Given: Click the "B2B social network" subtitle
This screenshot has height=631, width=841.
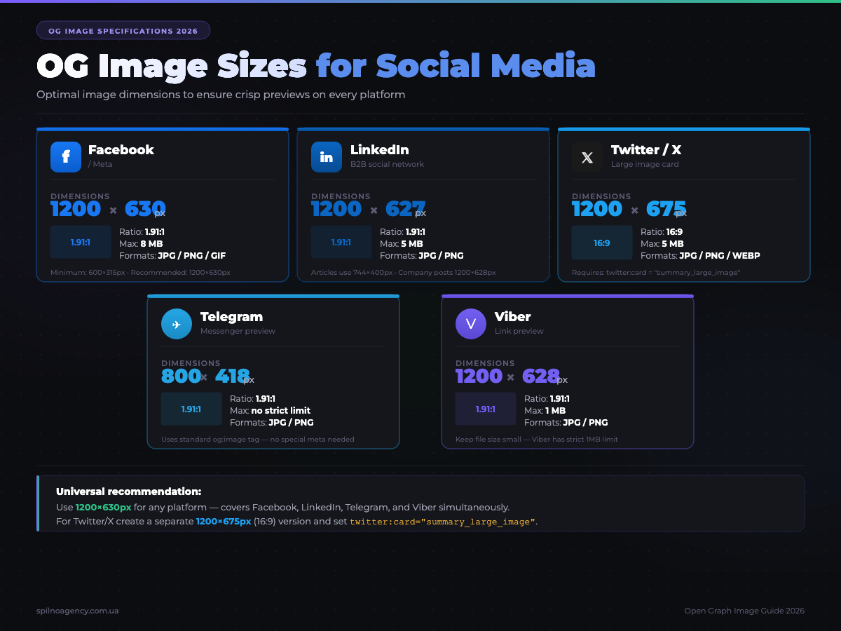Looking at the screenshot, I should point(388,164).
